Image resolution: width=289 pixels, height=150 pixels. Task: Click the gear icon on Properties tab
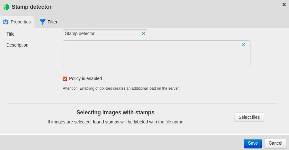(x=6, y=22)
